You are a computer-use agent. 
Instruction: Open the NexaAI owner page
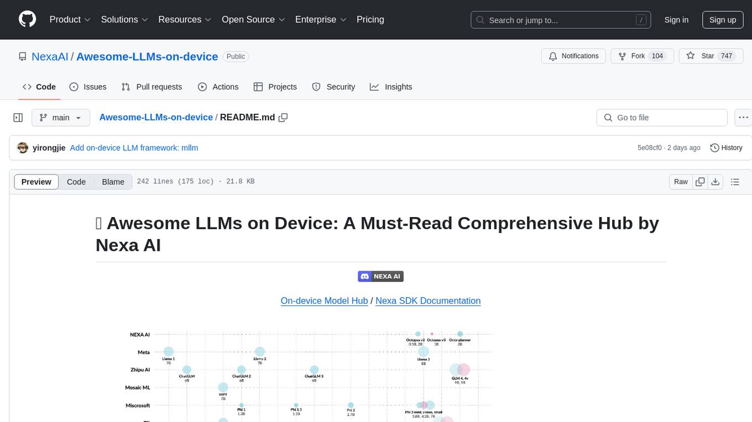(x=50, y=56)
